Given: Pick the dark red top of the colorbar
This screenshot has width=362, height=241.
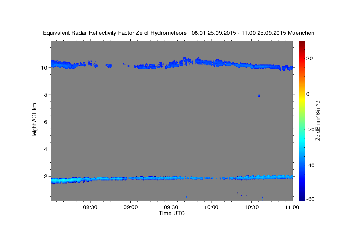Looking at the screenshot, I should (x=302, y=43).
